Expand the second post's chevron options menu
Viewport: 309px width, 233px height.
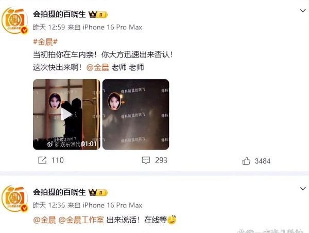(302, 189)
